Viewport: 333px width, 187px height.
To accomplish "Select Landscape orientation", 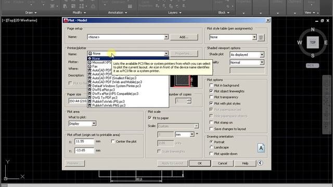I will pos(211,147).
